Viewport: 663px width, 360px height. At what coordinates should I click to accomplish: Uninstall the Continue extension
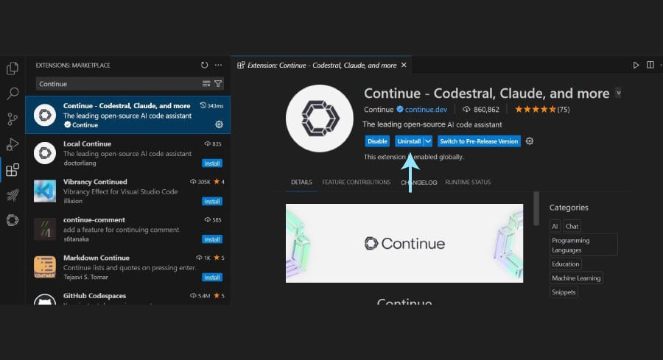(409, 141)
